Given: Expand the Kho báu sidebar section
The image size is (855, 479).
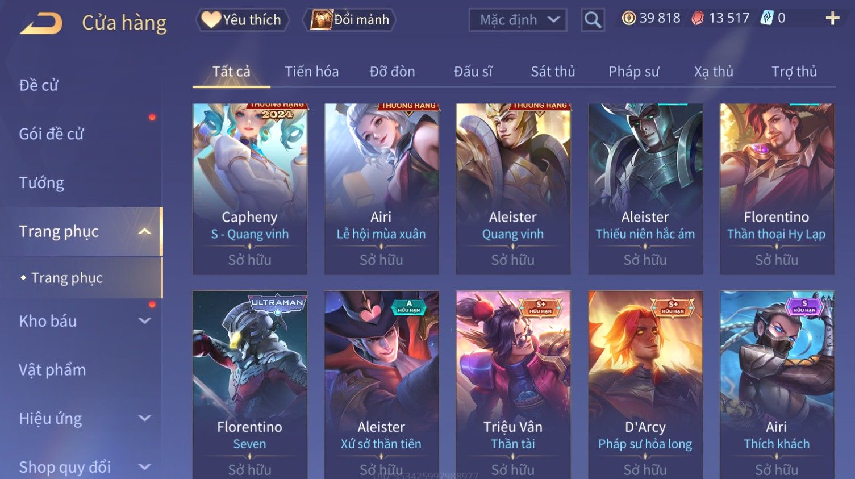Looking at the screenshot, I should pos(145,321).
